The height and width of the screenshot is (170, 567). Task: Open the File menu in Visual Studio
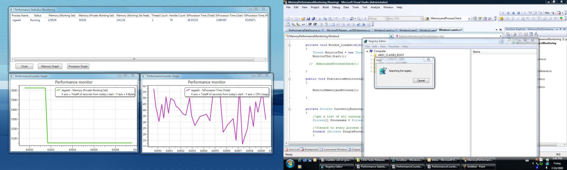tap(288, 7)
